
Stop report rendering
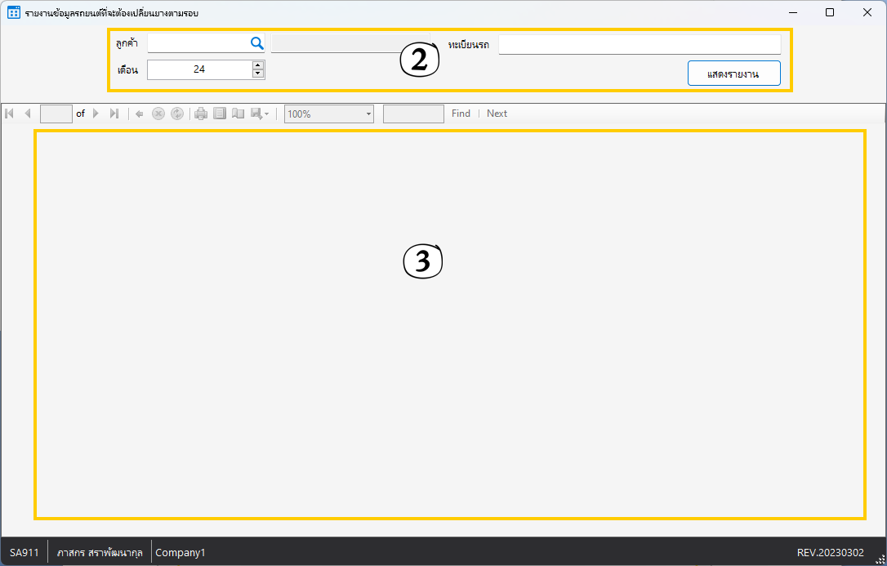point(158,114)
